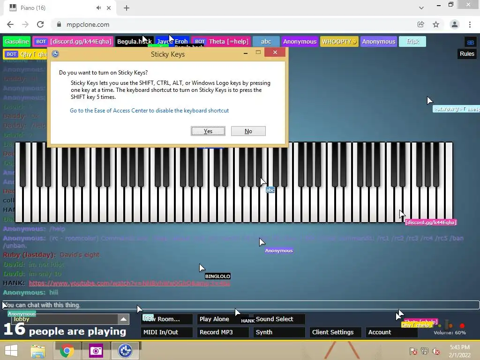Open Account panel
Screen dimensions: 480x360
(391, 332)
